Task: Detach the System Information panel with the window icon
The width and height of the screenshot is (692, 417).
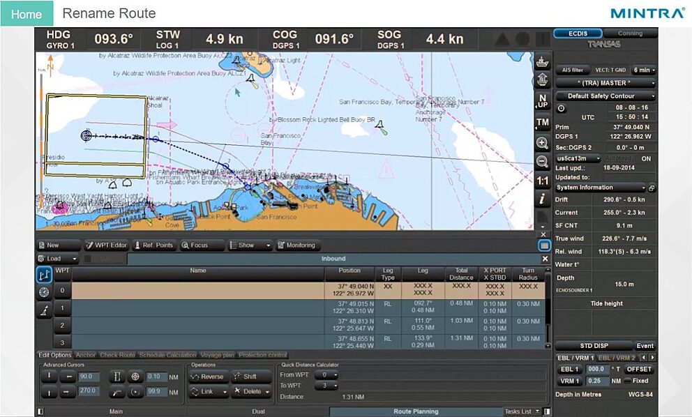Action: (x=652, y=188)
